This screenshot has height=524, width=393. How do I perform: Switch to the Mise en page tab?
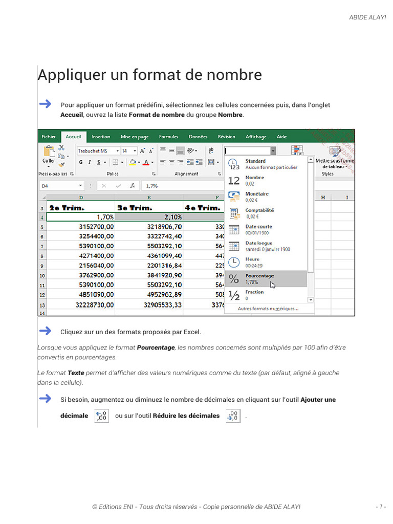(135, 137)
